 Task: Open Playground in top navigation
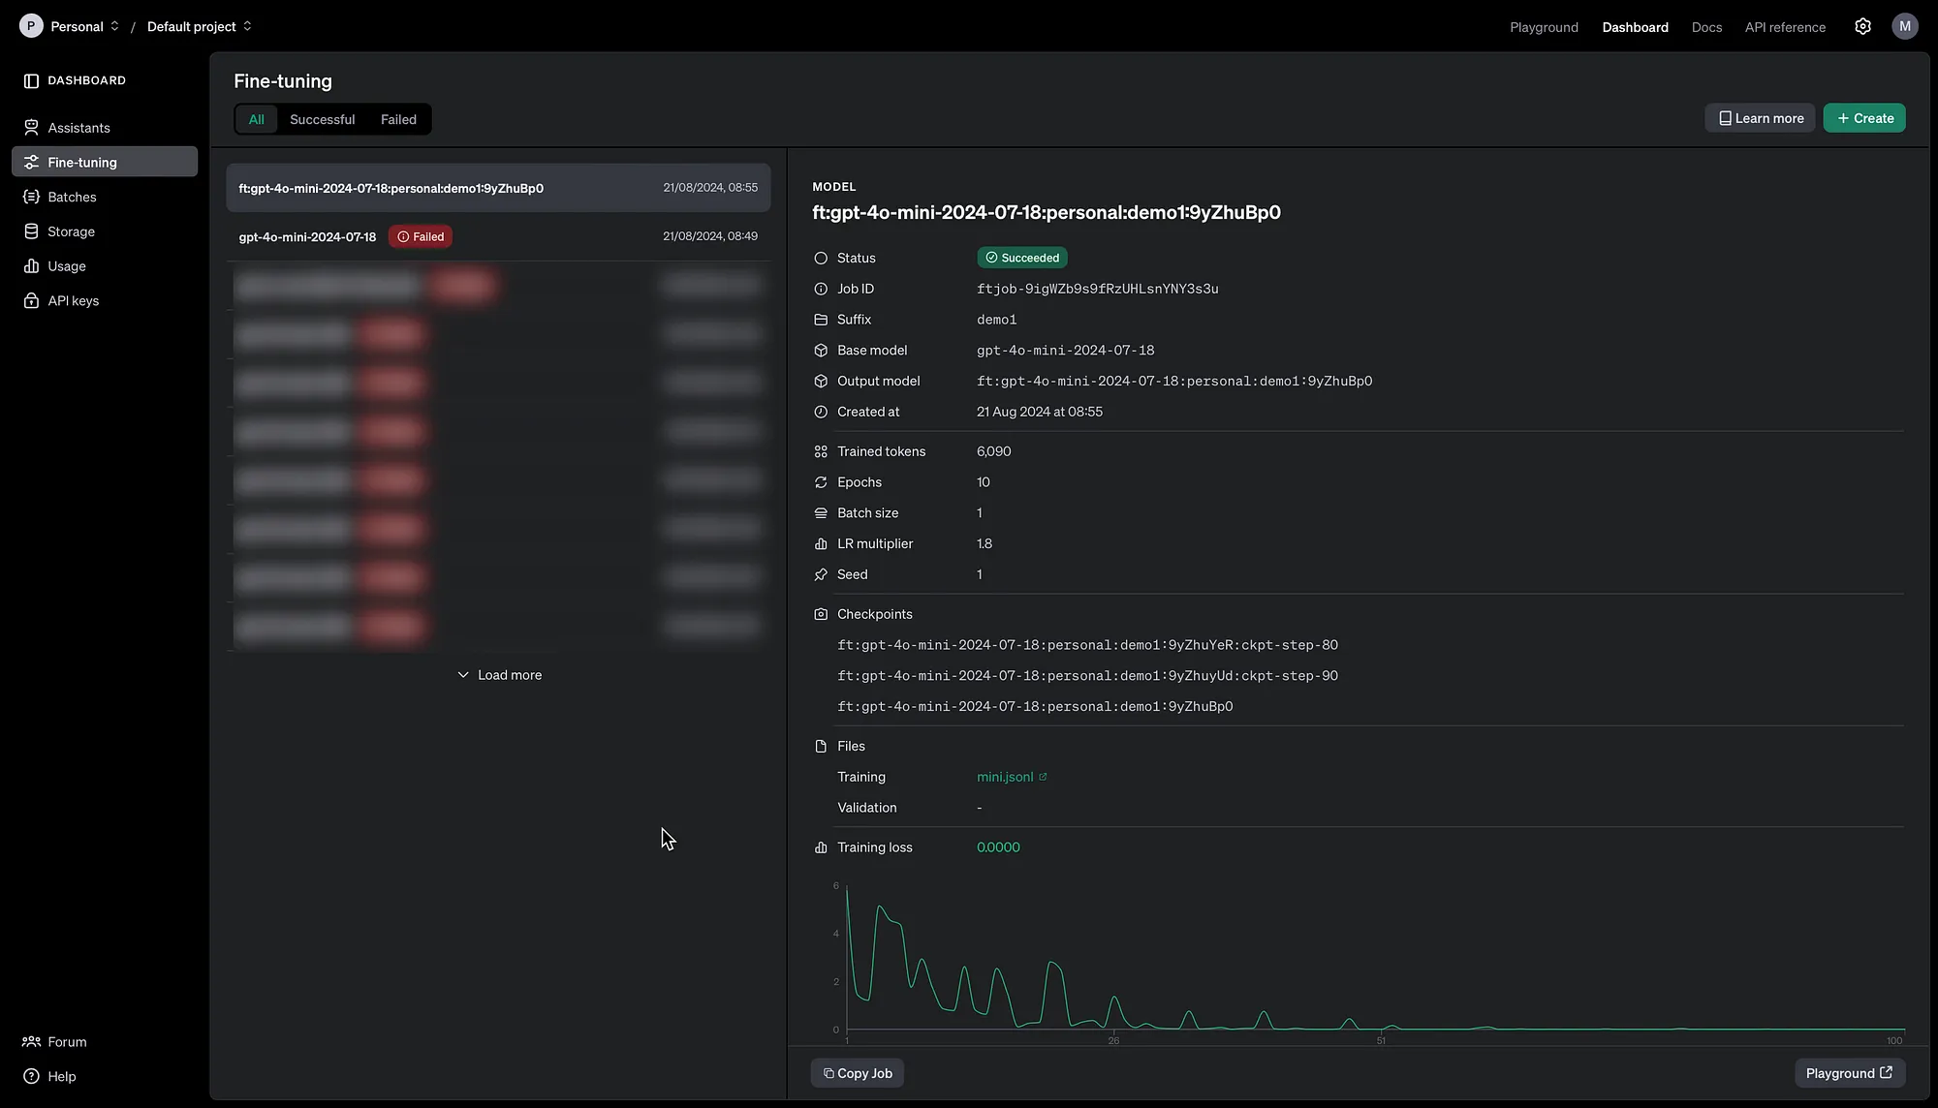coord(1544,27)
